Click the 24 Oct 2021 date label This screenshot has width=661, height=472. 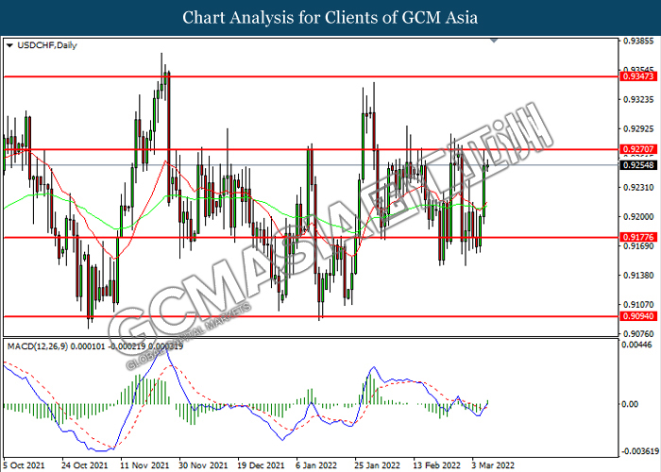pos(85,465)
